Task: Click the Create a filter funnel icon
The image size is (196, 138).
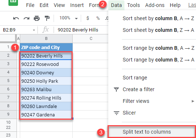Action: coord(116,89)
